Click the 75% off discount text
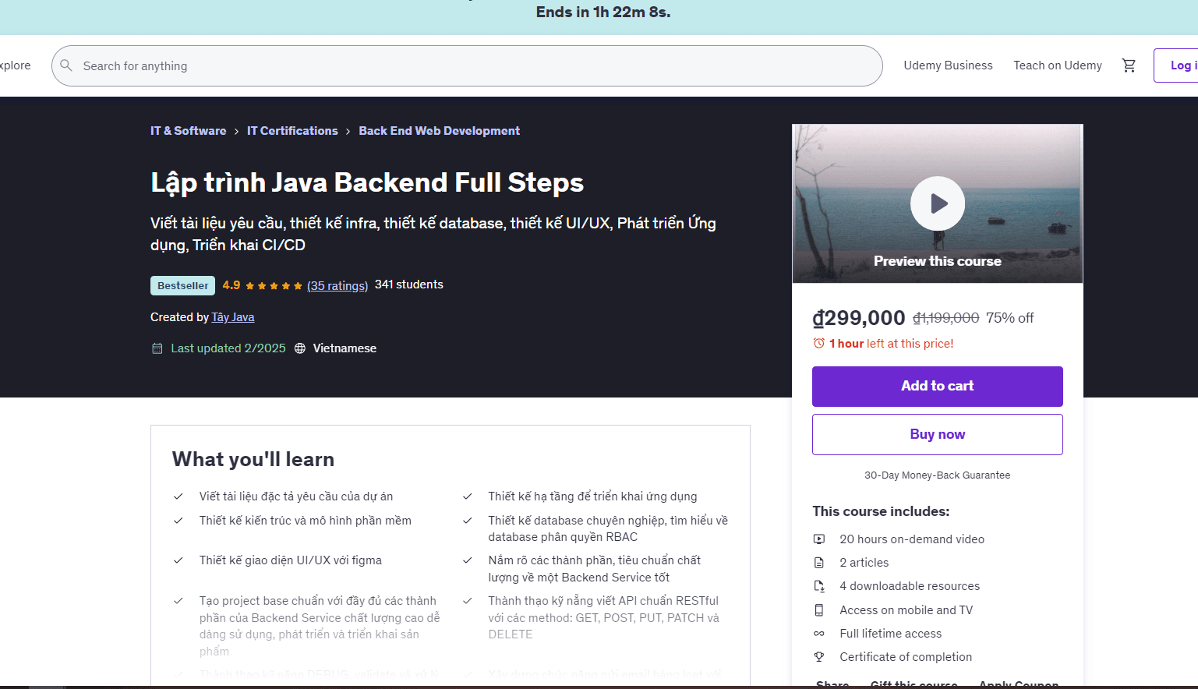The width and height of the screenshot is (1198, 689). tap(1009, 318)
